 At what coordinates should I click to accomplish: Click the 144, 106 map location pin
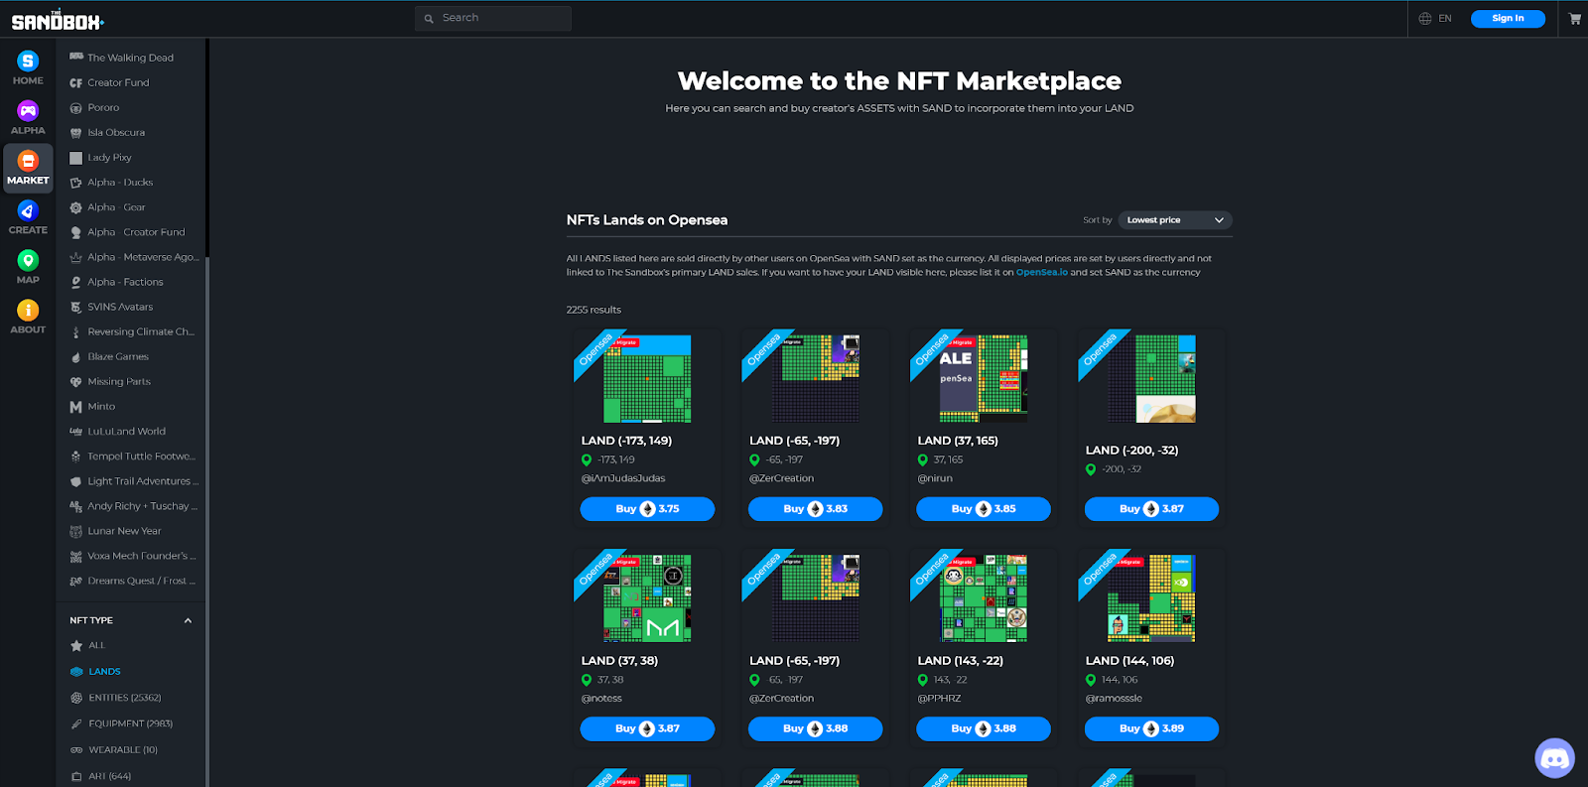pos(1091,680)
